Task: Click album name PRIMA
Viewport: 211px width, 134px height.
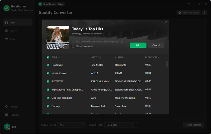Action: click(x=118, y=73)
